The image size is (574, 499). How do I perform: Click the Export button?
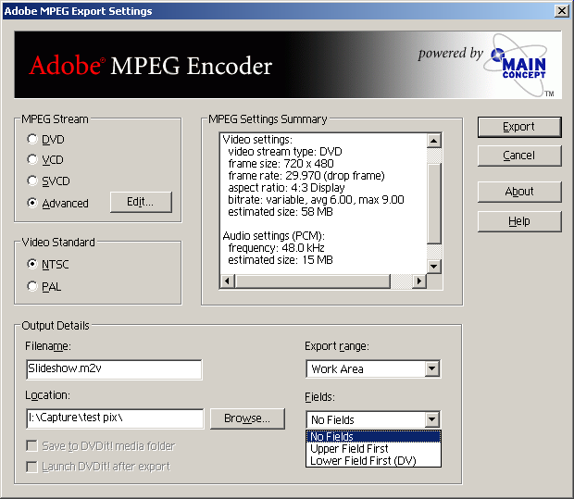tap(519, 127)
